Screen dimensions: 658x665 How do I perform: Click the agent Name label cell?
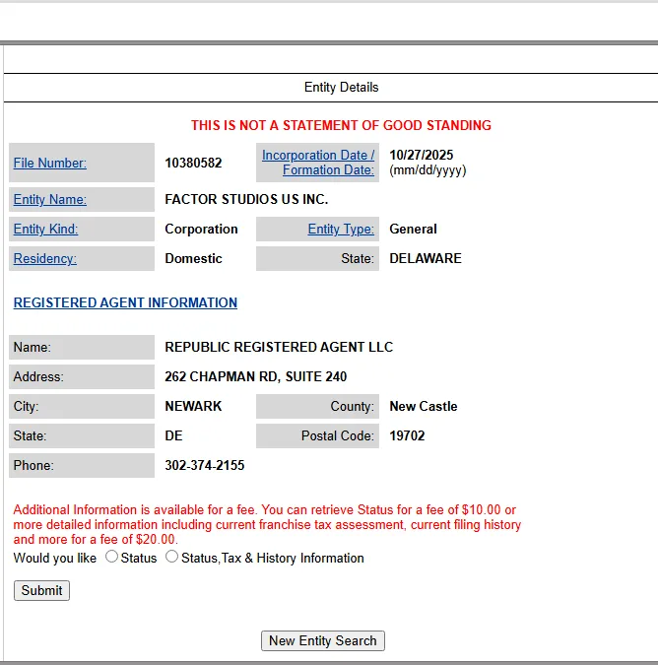82,347
